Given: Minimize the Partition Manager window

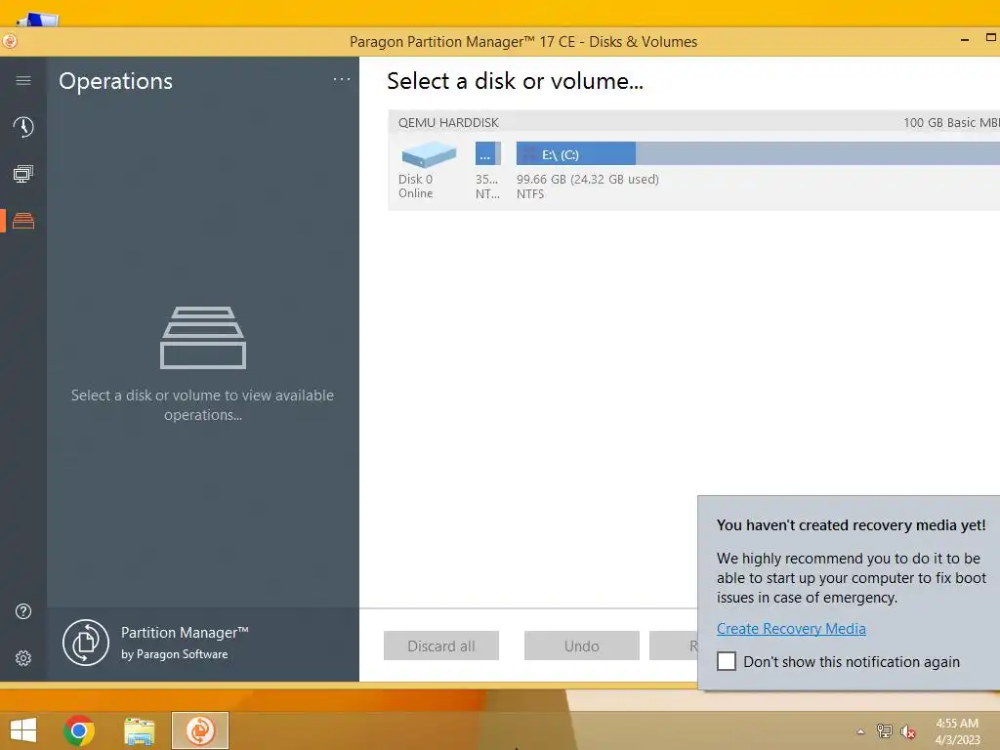Looking at the screenshot, I should pyautogui.click(x=965, y=39).
